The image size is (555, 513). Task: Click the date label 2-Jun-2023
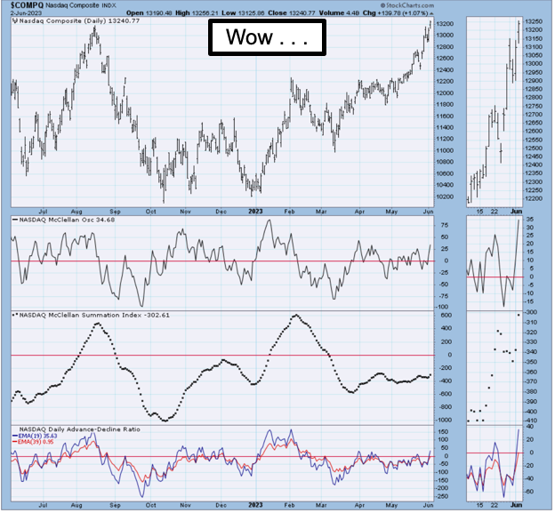tap(26, 13)
